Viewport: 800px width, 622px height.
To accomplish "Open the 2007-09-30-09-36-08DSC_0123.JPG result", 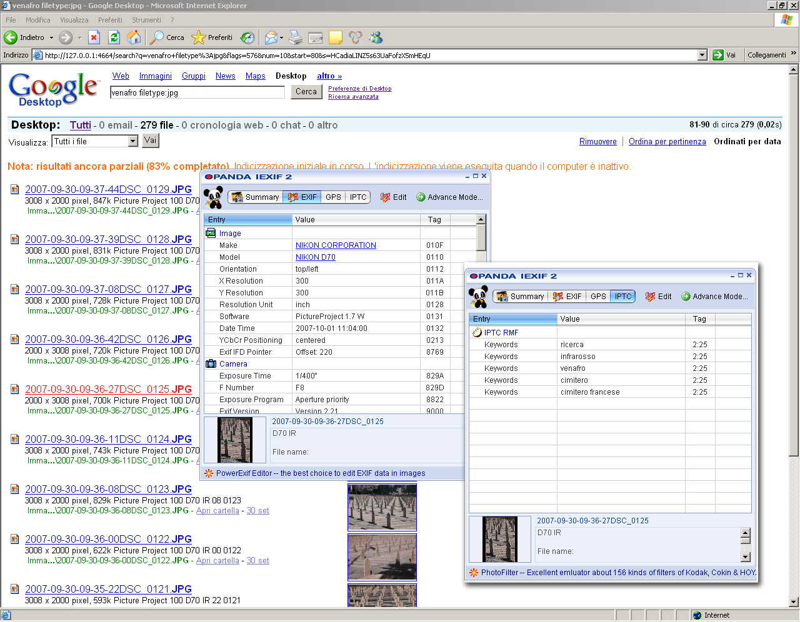I will (108, 489).
